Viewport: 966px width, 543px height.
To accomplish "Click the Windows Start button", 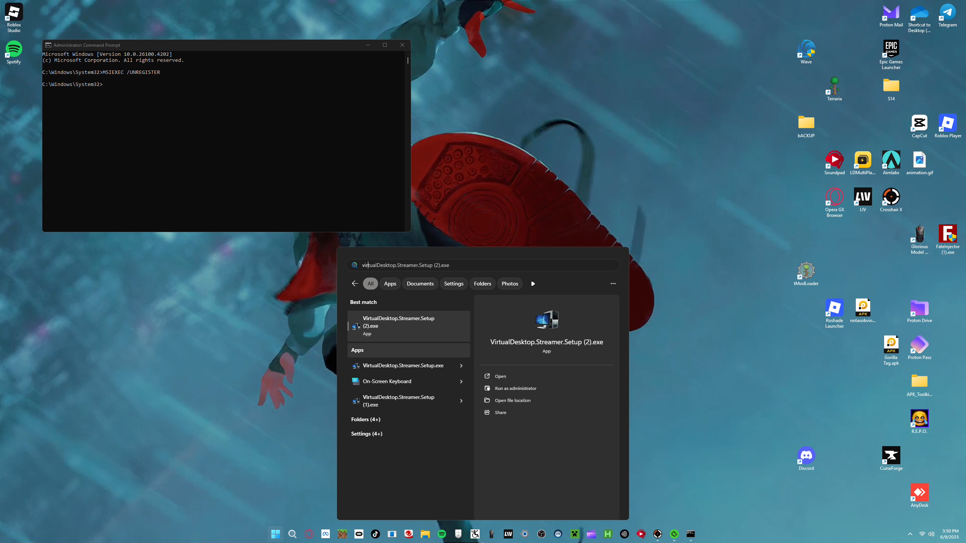I will coord(275,534).
